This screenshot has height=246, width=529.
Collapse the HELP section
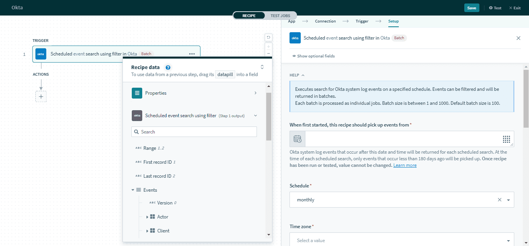[x=297, y=75]
